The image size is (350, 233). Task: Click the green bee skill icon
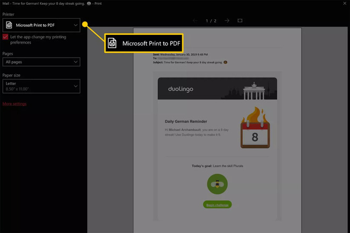click(x=217, y=184)
